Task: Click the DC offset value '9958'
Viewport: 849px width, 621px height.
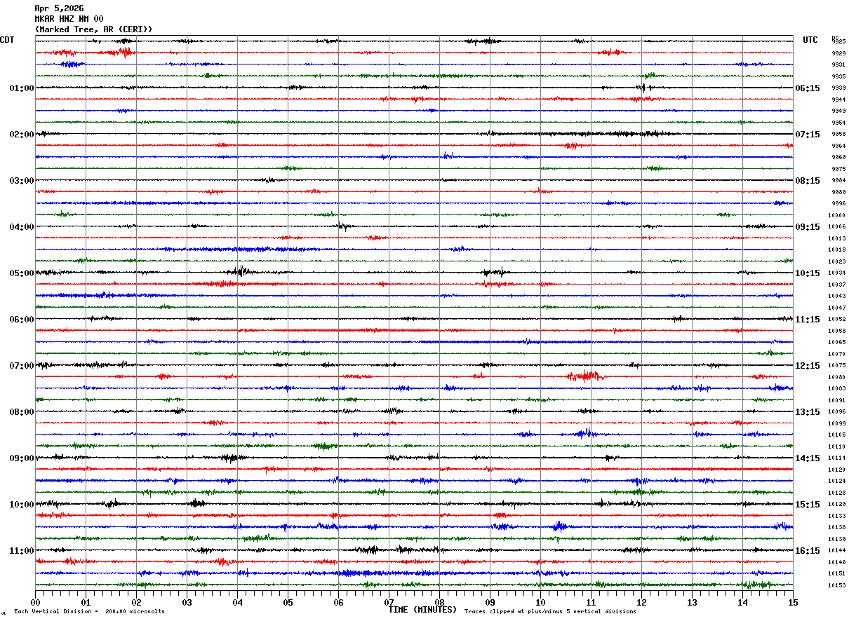Action: click(838, 135)
